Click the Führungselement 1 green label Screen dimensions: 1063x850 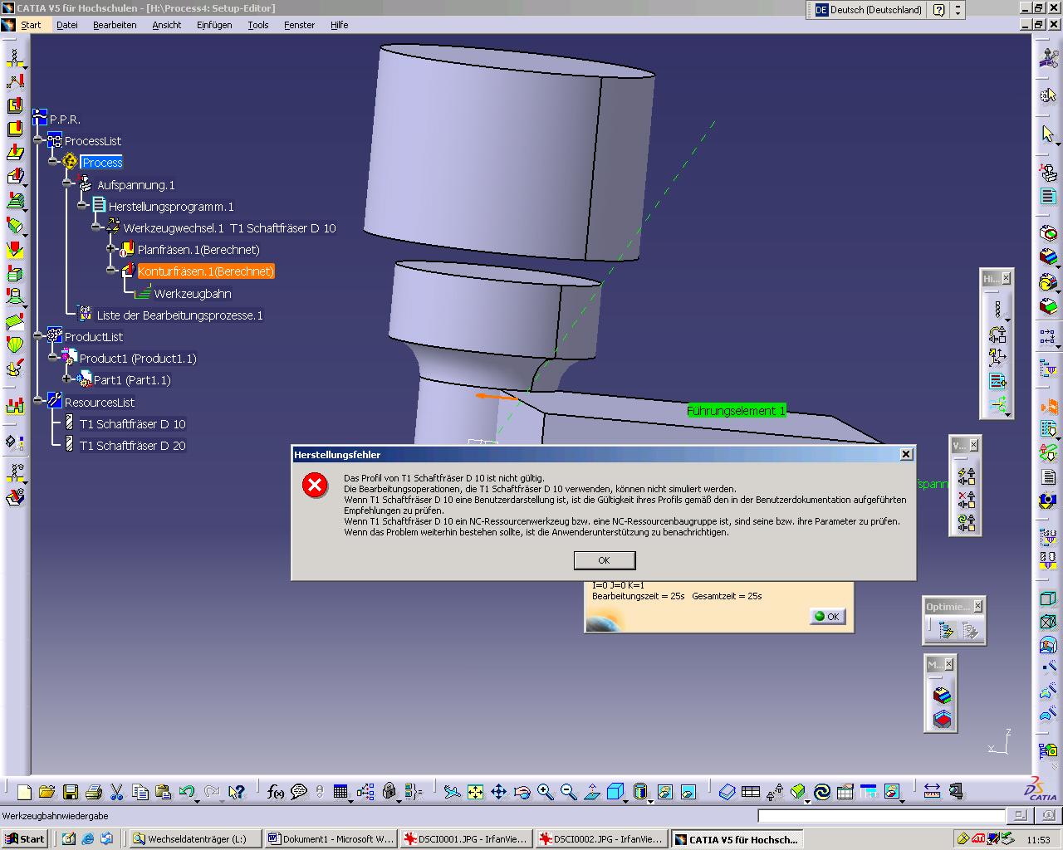[736, 410]
